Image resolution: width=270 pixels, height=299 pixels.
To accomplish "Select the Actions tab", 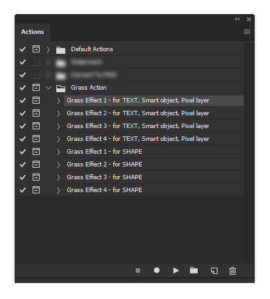I will tap(33, 32).
